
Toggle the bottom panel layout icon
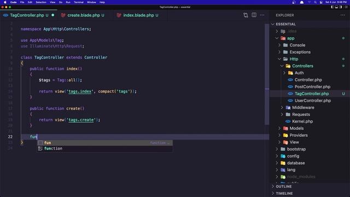pos(336,7)
